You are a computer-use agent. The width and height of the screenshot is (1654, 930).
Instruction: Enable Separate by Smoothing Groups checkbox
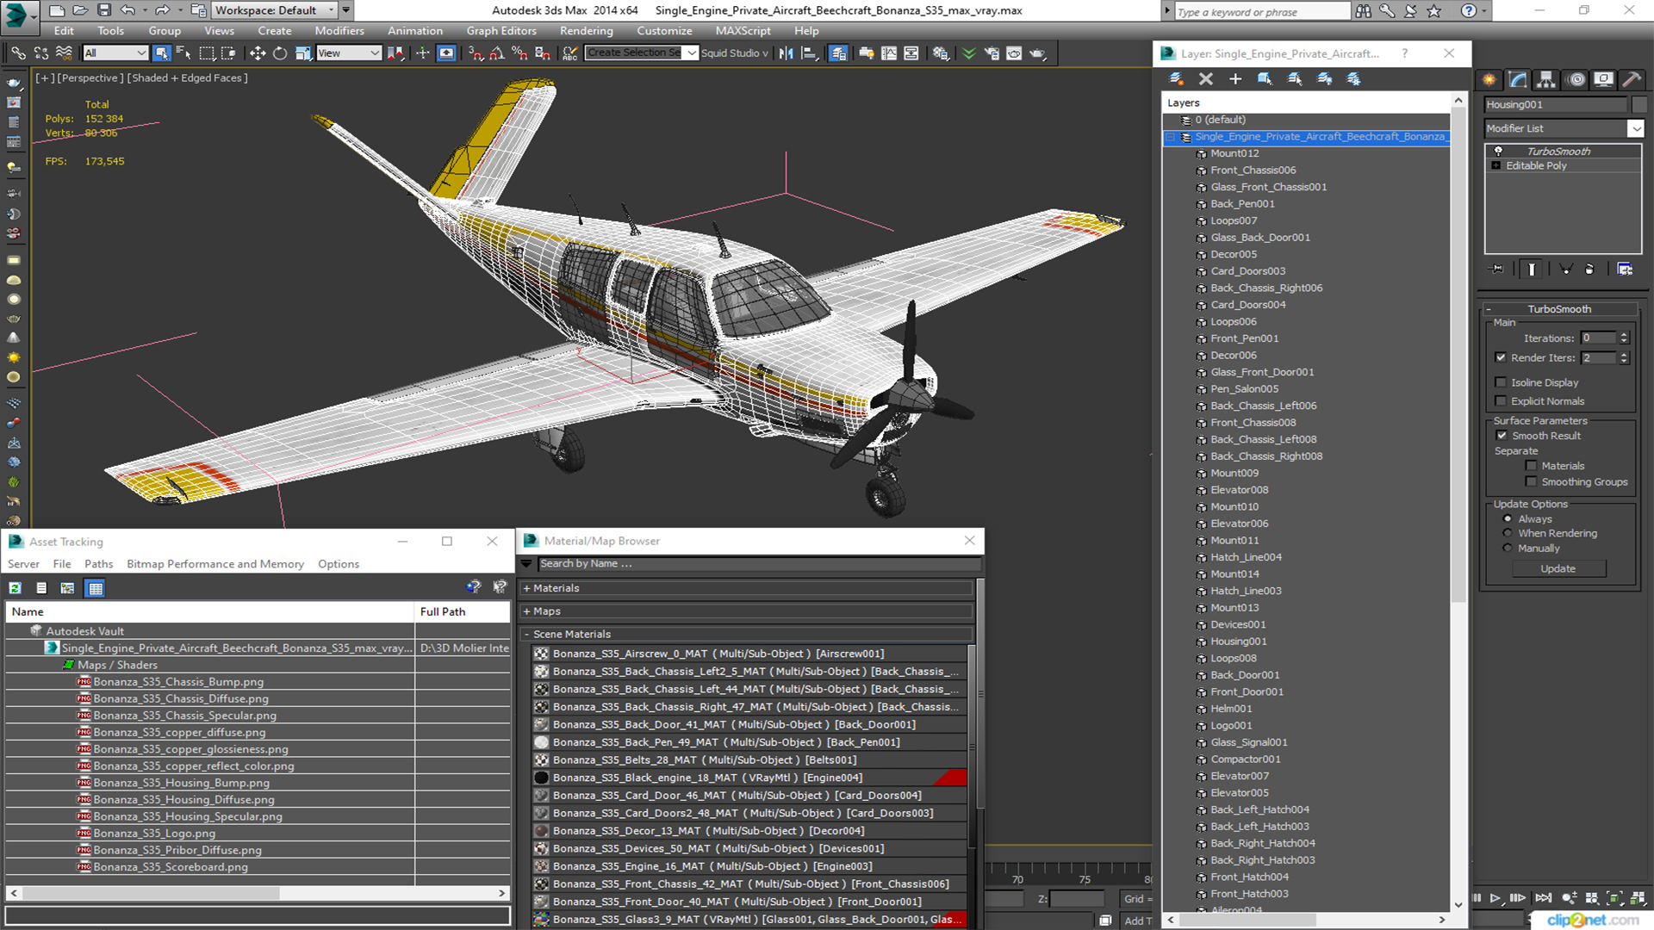click(1531, 482)
